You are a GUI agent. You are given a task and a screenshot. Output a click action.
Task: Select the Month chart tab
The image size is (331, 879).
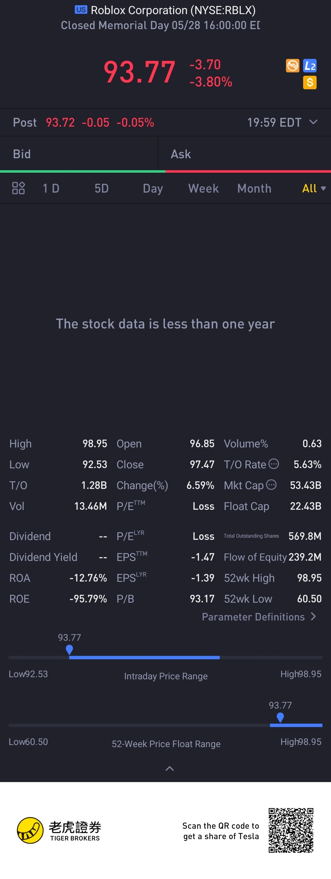(x=254, y=188)
